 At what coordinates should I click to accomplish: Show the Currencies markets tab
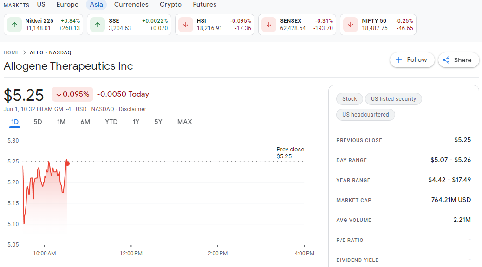pyautogui.click(x=131, y=4)
